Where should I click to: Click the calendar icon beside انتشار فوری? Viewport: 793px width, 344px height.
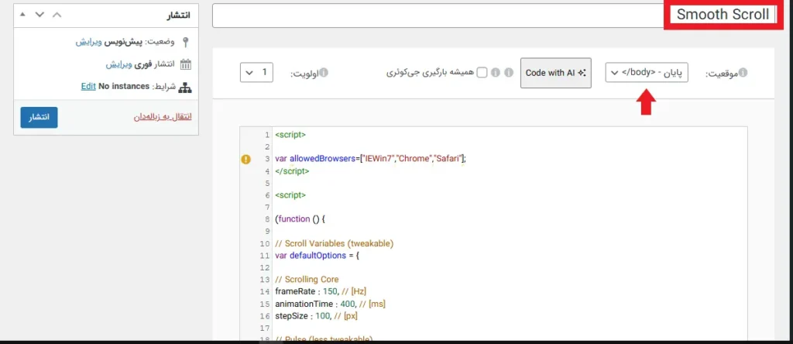(186, 64)
